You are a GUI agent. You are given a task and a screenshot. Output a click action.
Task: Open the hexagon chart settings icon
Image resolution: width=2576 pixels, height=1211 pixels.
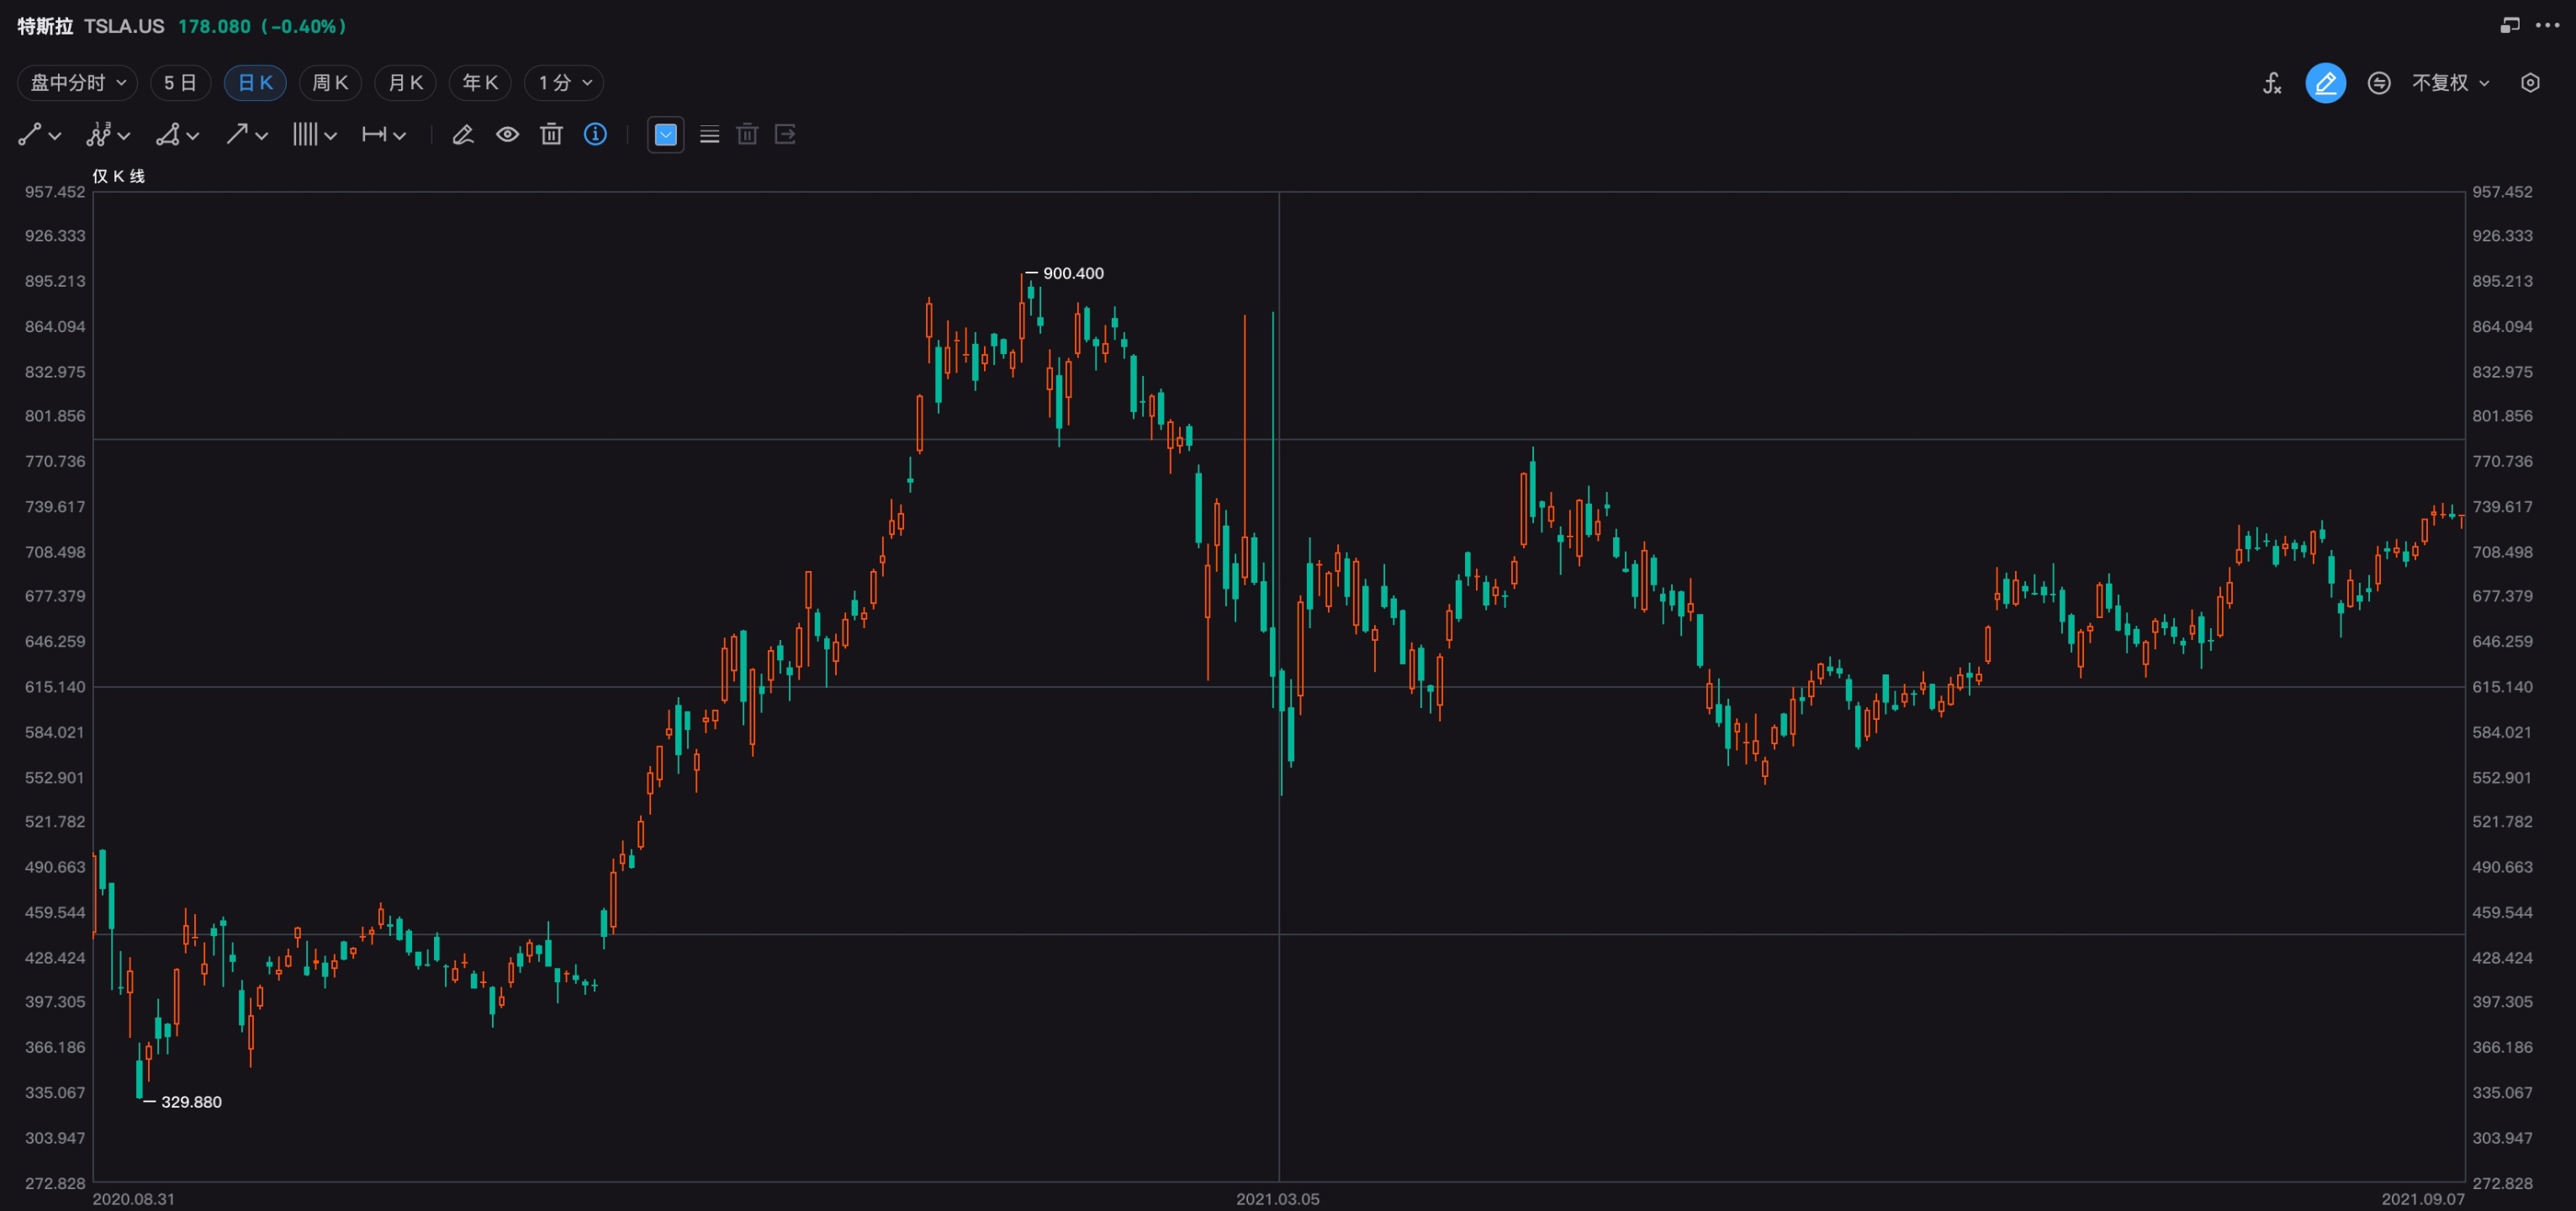pos(2530,83)
